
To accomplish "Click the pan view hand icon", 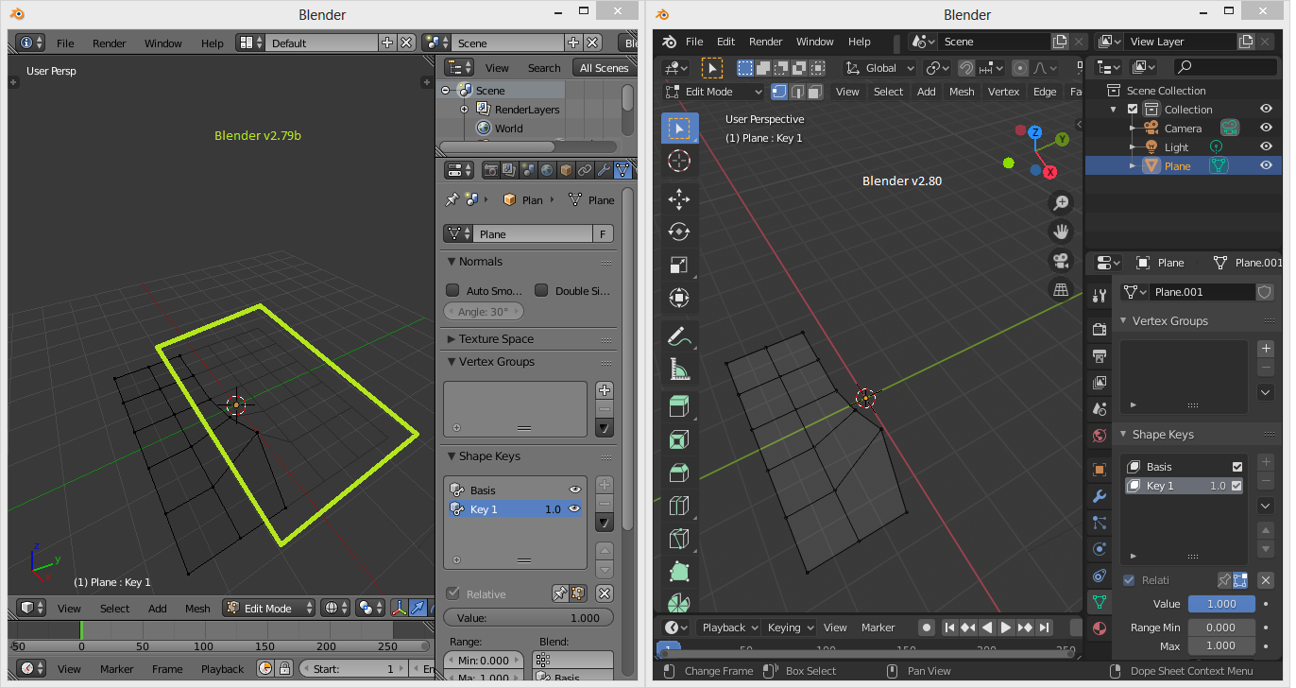I will [x=1061, y=232].
